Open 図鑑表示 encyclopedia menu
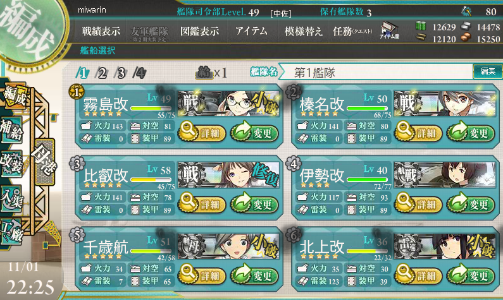Image resolution: width=503 pixels, height=300 pixels. pyautogui.click(x=199, y=32)
